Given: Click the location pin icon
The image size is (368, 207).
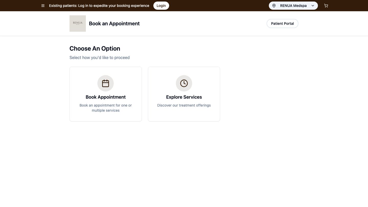Looking at the screenshot, I should [274, 6].
